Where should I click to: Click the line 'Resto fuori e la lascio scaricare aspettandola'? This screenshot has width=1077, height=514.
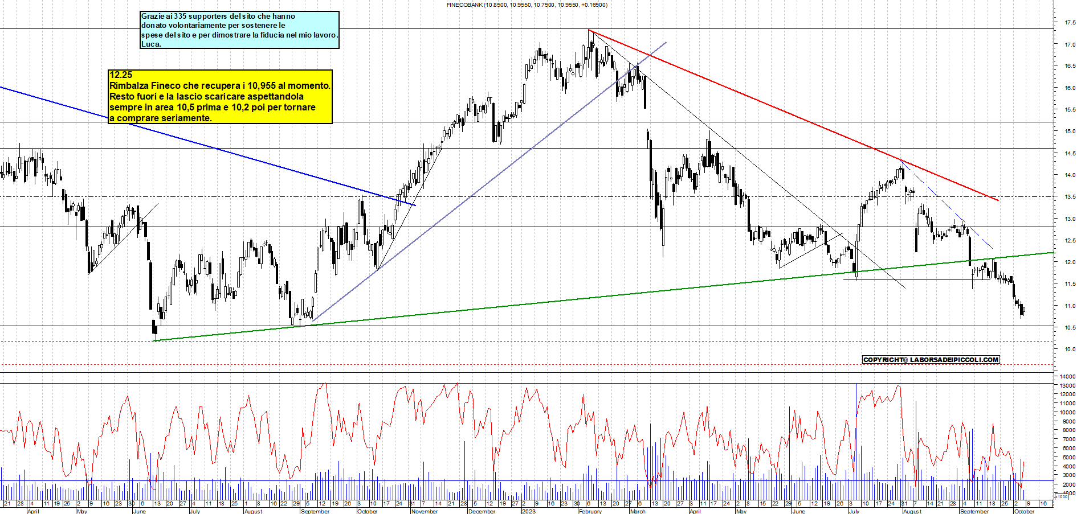[206, 96]
